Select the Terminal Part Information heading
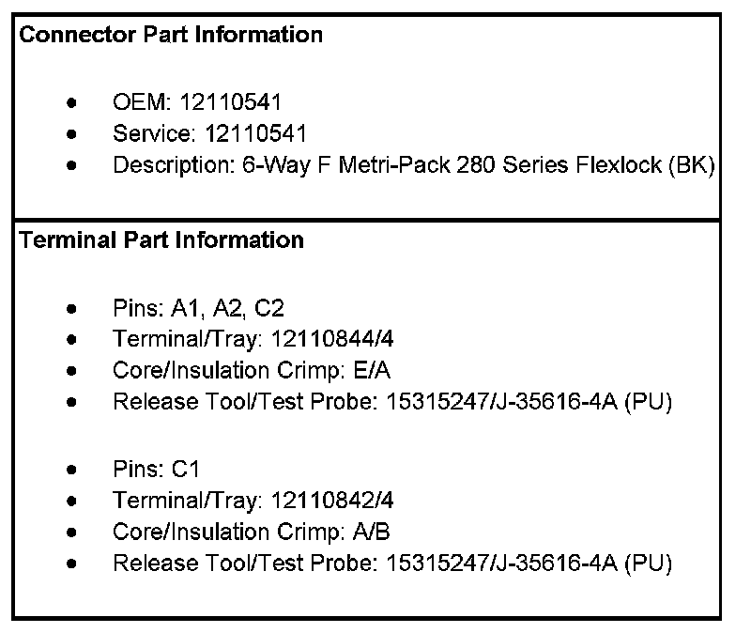751x633 pixels. pos(161,240)
